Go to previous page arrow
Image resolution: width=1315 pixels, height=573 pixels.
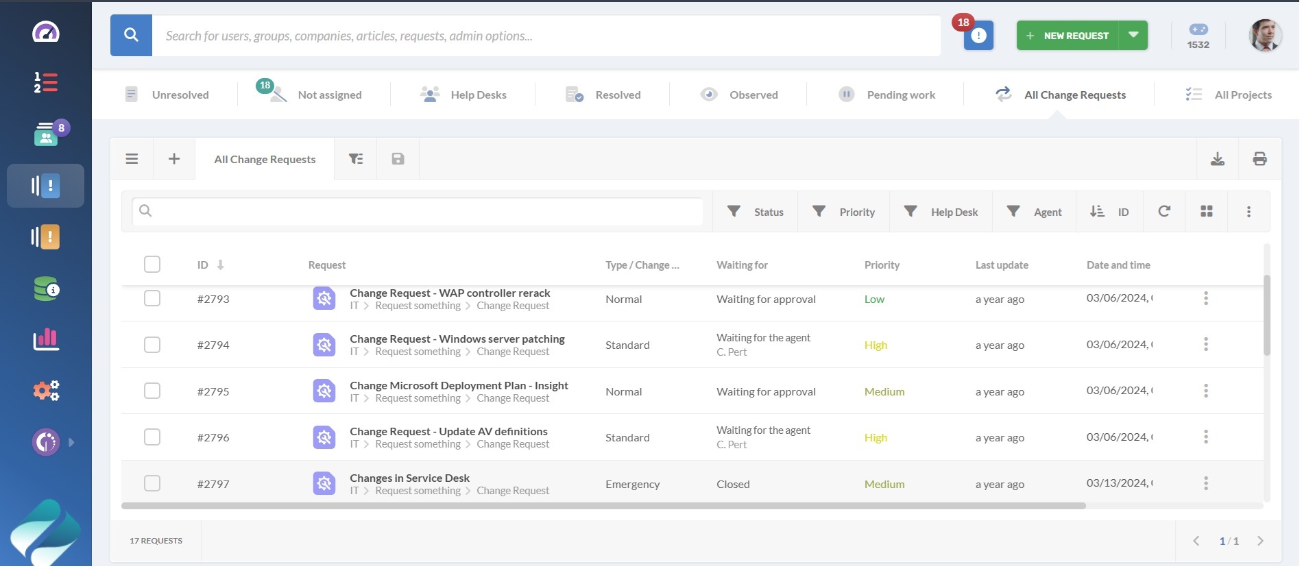coord(1196,541)
